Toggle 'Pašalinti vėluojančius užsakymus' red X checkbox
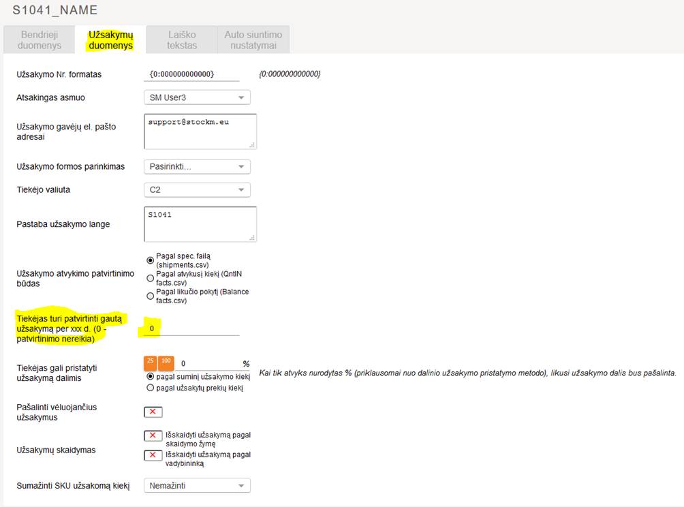 point(153,412)
